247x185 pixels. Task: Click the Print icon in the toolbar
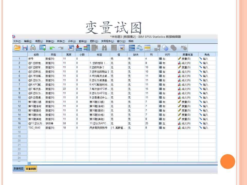33,48
